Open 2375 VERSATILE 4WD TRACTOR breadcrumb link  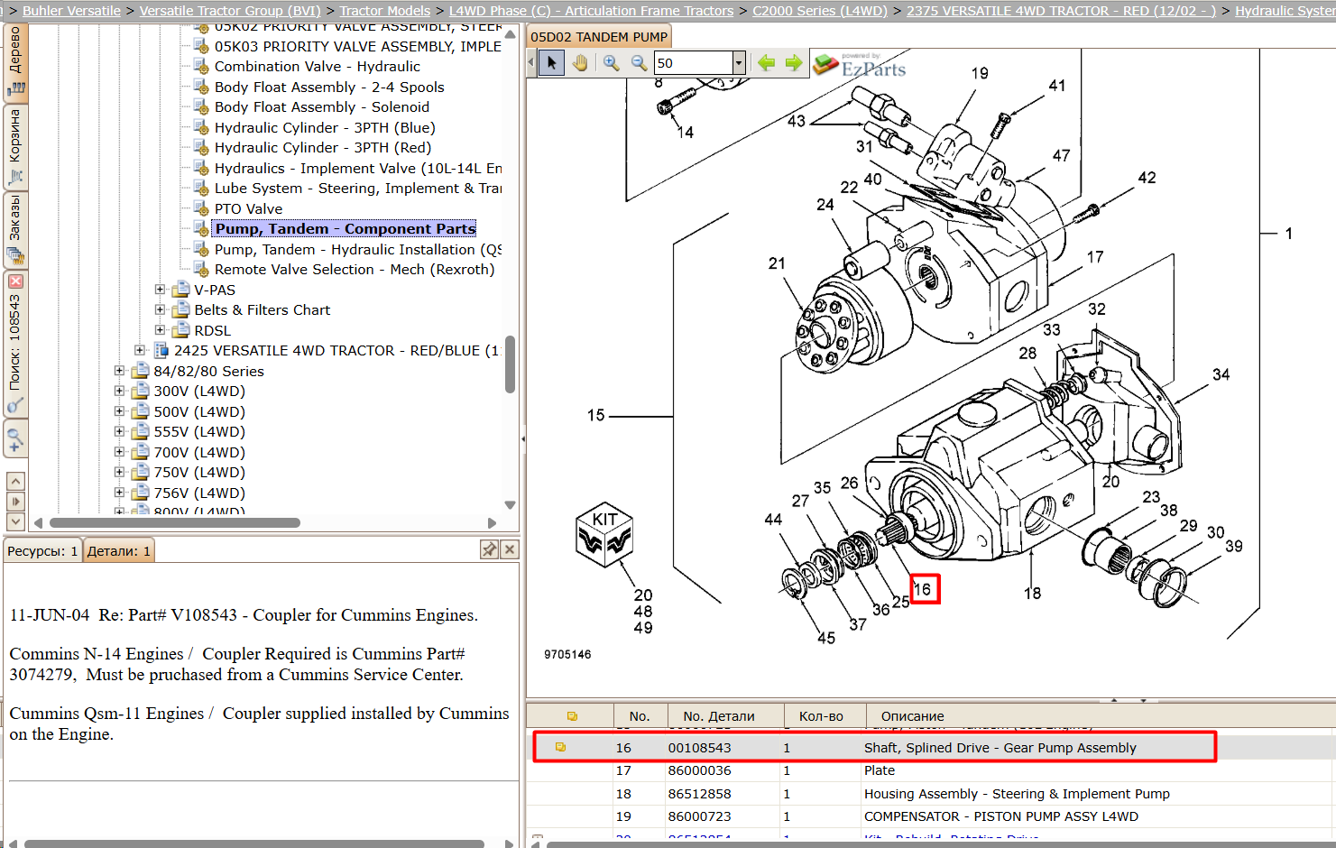coord(1061,11)
